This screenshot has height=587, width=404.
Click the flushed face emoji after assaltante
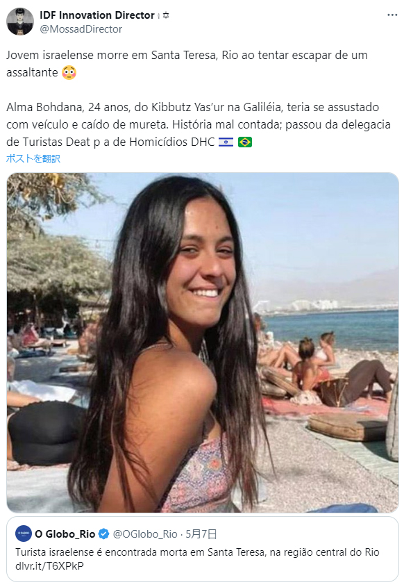click(69, 72)
